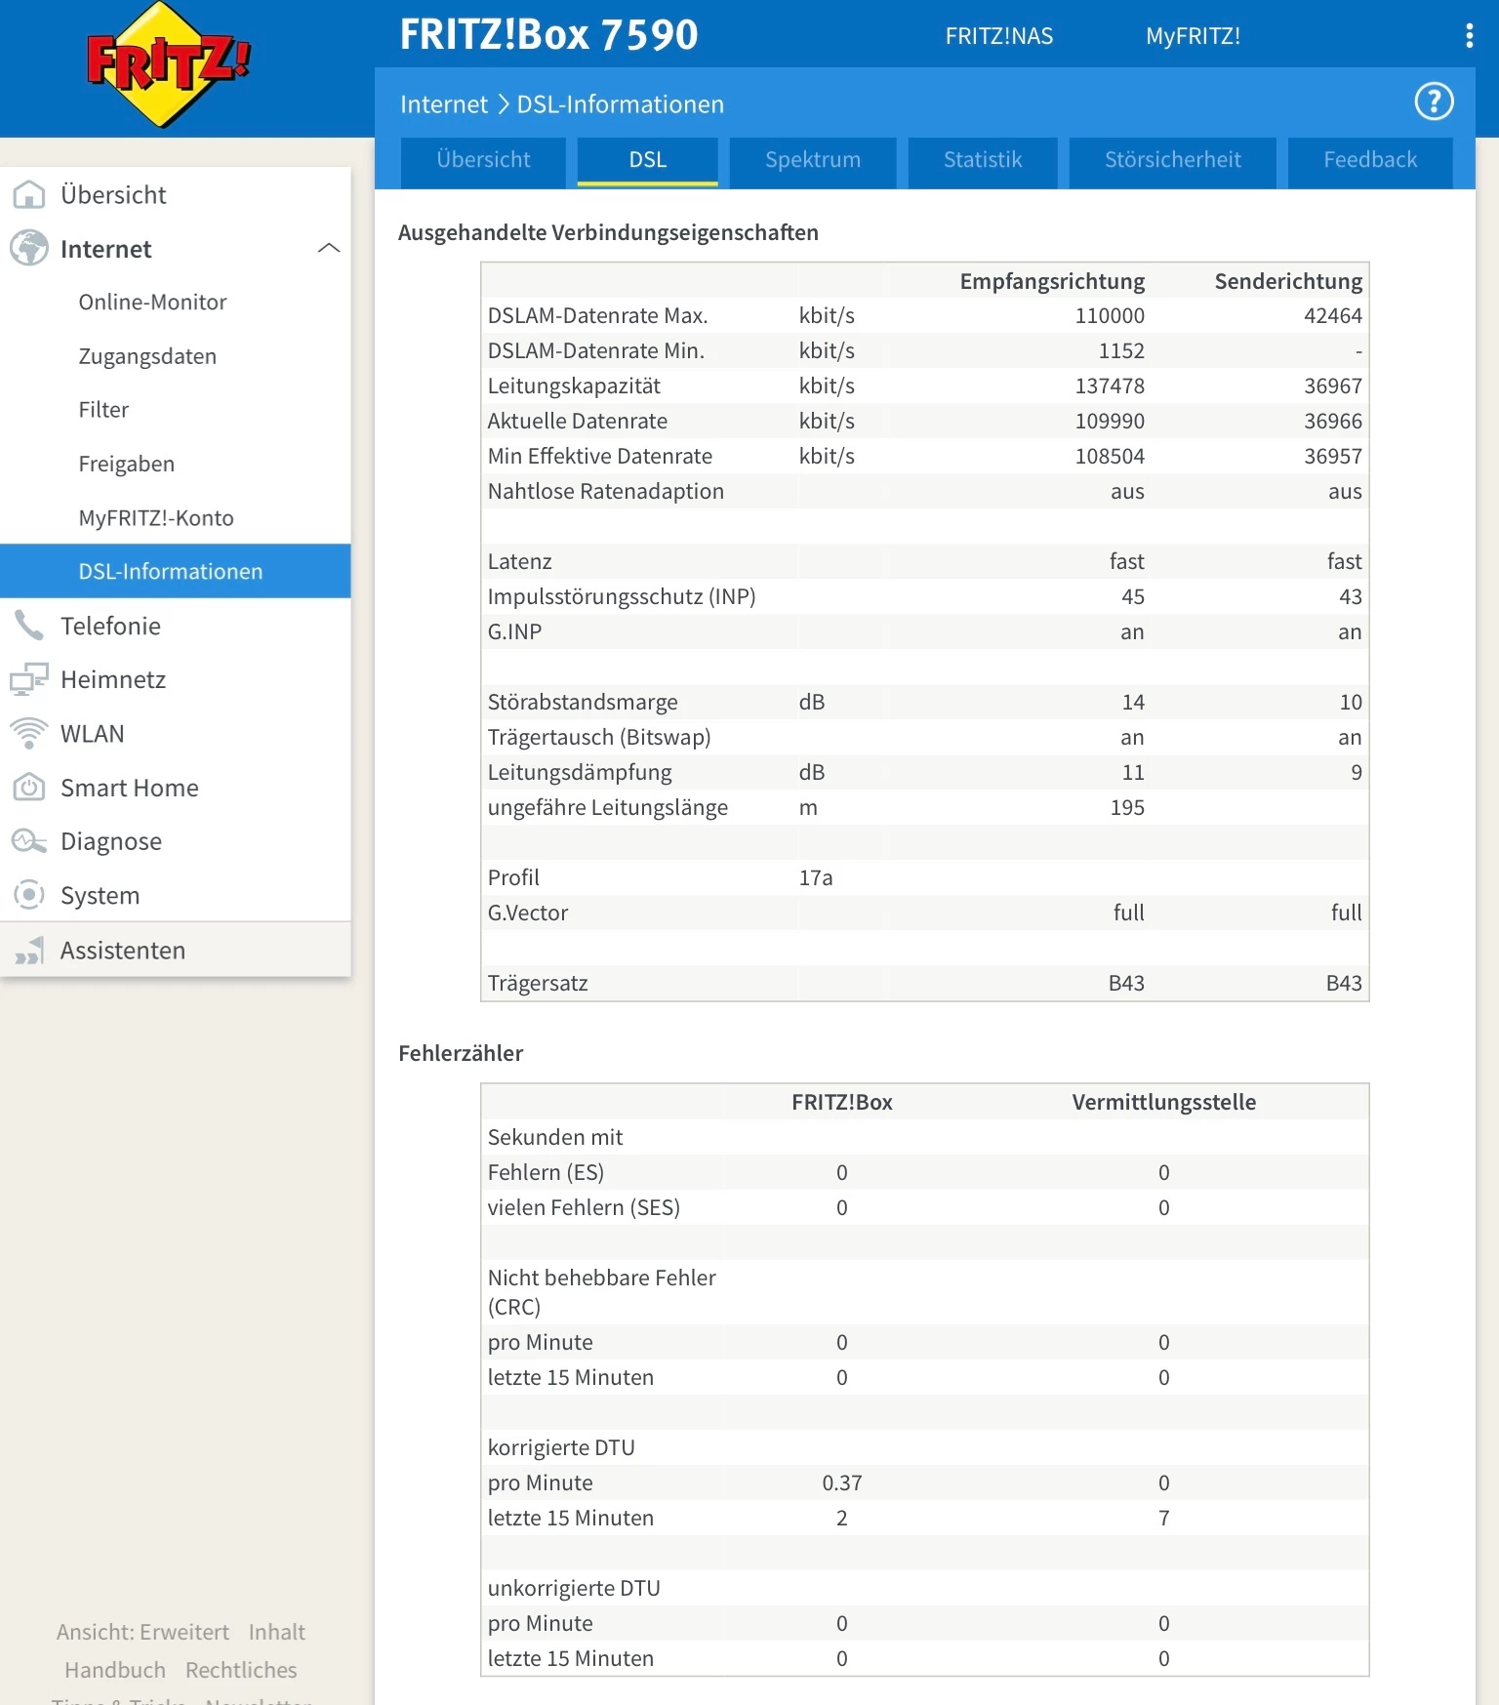Collapse the Internet menu chevron

click(329, 249)
